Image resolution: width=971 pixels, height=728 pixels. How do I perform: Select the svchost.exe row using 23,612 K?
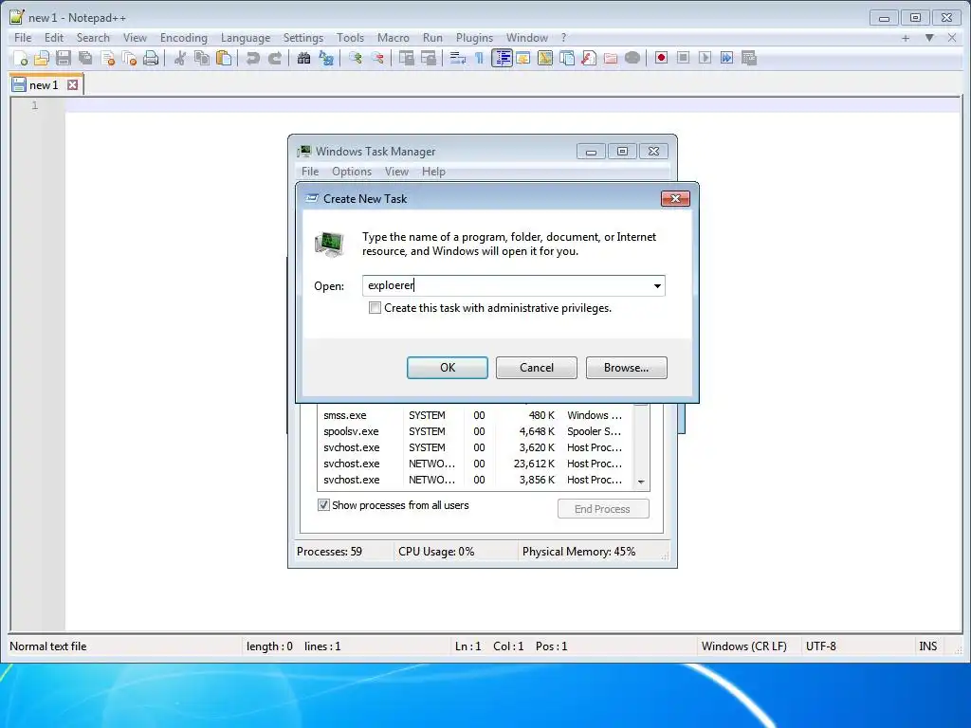(x=473, y=464)
